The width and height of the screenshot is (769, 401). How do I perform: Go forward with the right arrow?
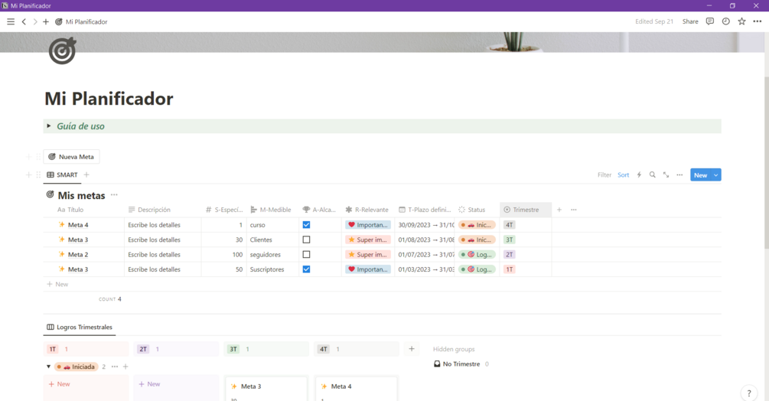point(35,21)
